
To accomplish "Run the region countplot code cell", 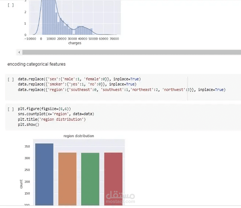I will (x=11, y=109).
